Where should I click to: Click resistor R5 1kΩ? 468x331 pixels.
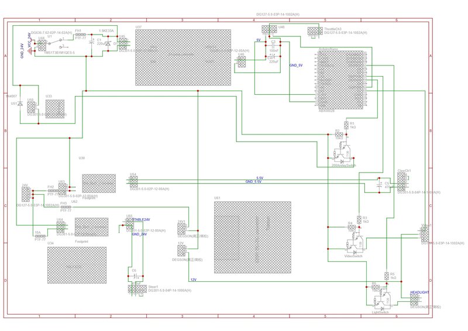pyautogui.click(x=387, y=276)
